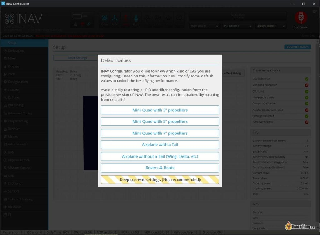Choose Mini Quad with 7" propellers
This screenshot has height=235, width=320.
tap(160, 133)
